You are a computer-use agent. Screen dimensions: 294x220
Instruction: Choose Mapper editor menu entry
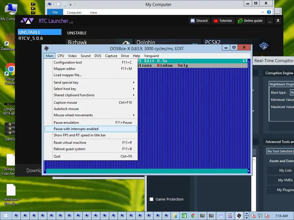click(x=91, y=69)
